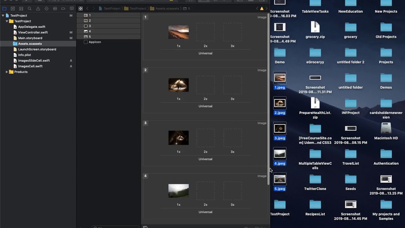The image size is (405, 228).
Task: Select Macintosh HD drive icon
Action: (x=386, y=131)
